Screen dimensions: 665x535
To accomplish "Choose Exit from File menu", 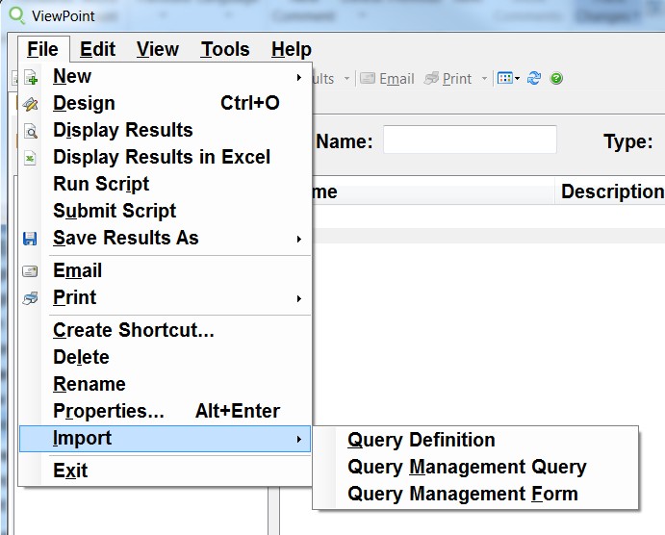I will [166, 471].
